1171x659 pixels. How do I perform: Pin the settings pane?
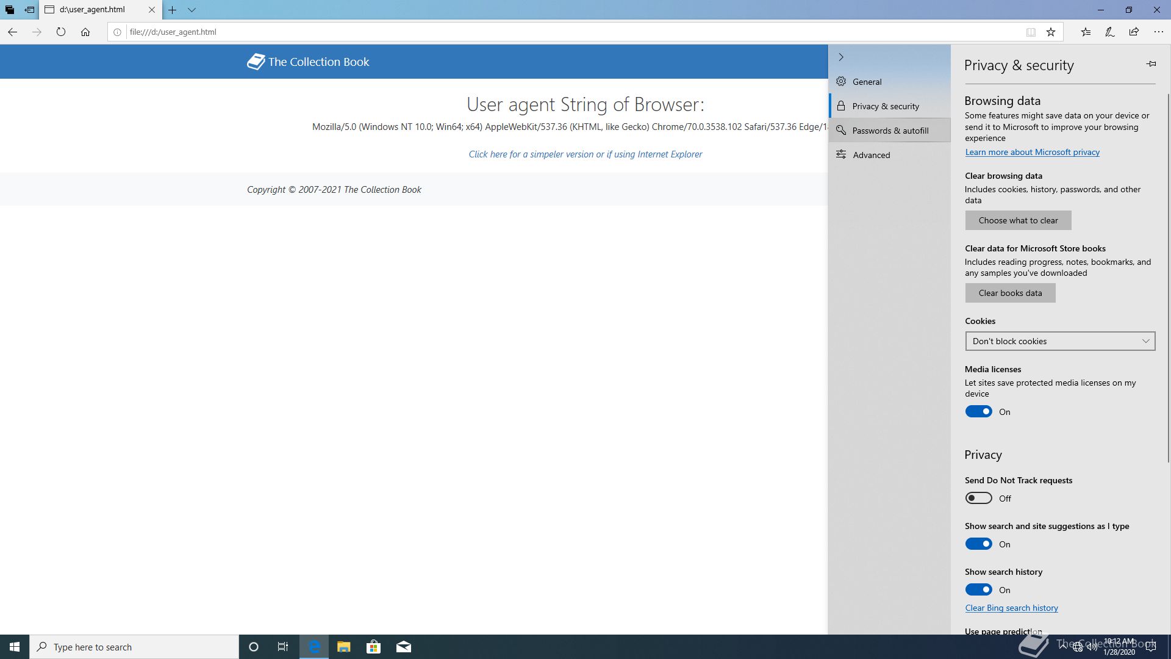1151,64
